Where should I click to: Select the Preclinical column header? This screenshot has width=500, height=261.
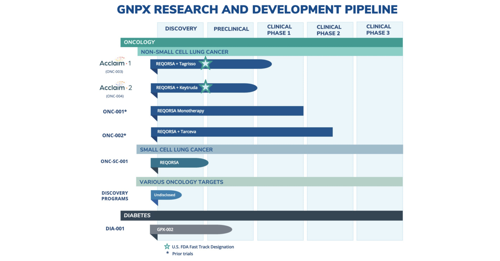point(231,29)
